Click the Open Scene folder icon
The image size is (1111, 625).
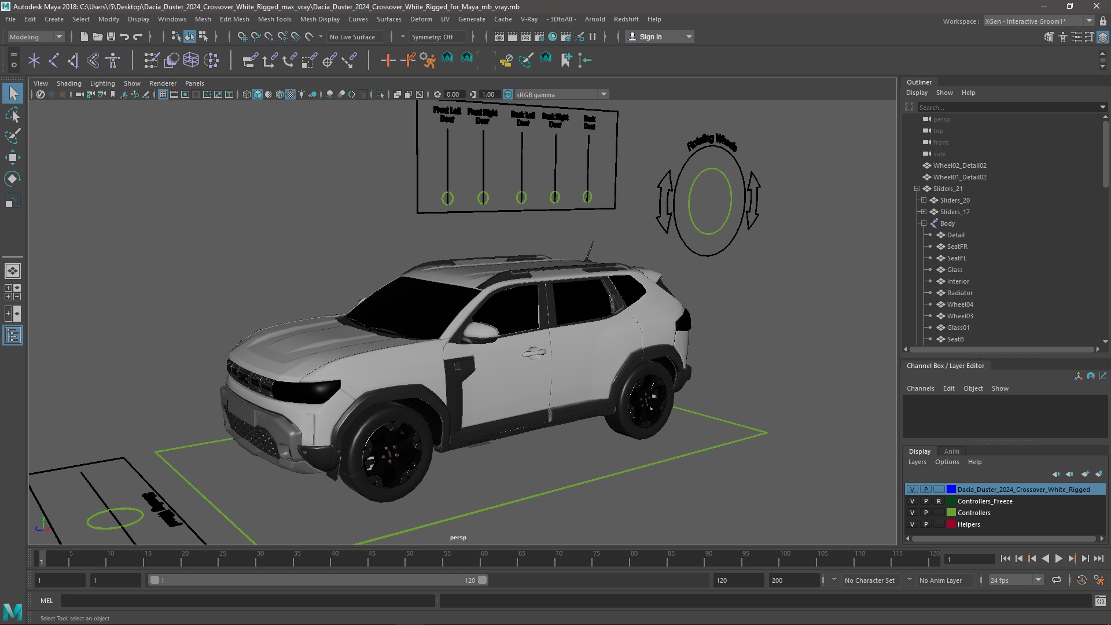(98, 36)
